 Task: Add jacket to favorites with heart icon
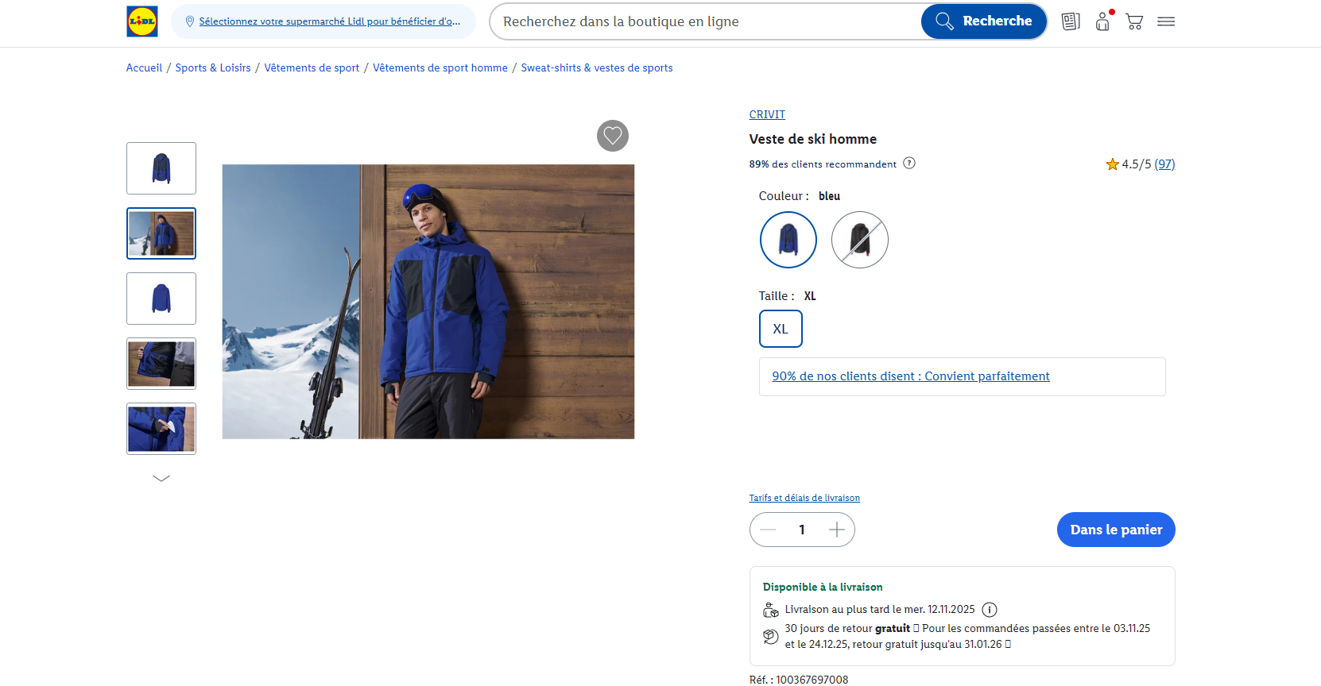[x=613, y=136]
